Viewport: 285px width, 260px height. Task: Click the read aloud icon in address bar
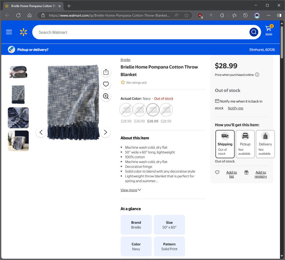click(176, 15)
